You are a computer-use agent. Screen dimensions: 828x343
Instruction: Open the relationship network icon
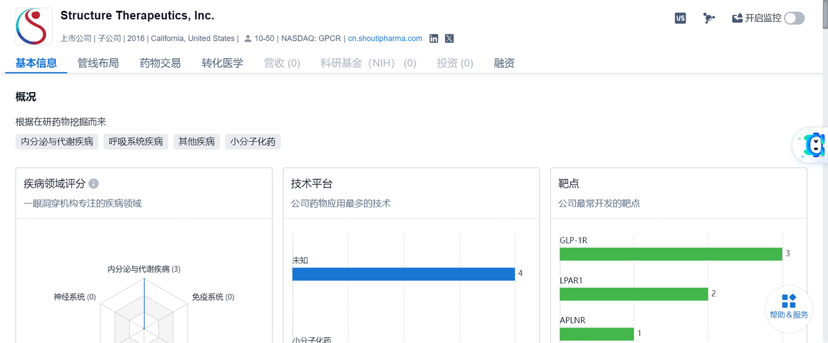(709, 18)
